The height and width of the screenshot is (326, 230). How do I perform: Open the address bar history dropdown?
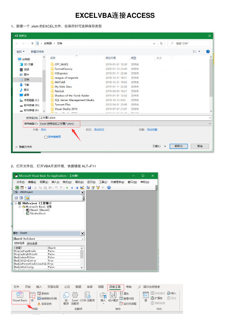[154, 43]
